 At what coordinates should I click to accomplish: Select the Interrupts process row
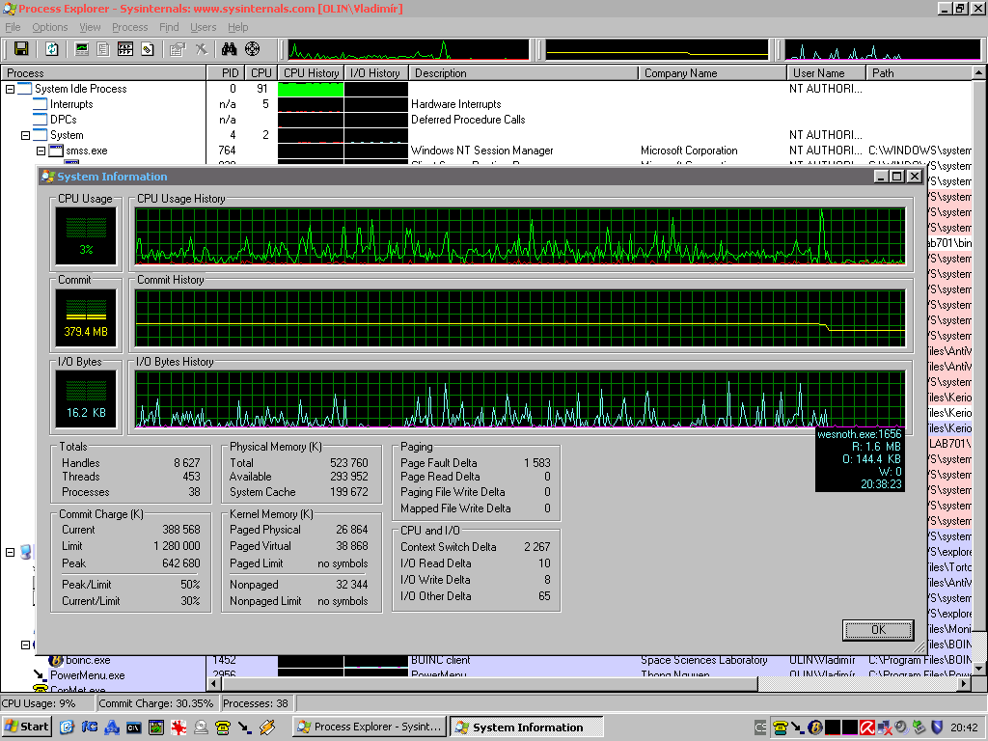click(x=486, y=104)
